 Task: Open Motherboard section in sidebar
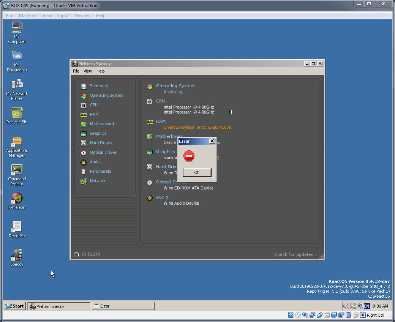point(102,124)
